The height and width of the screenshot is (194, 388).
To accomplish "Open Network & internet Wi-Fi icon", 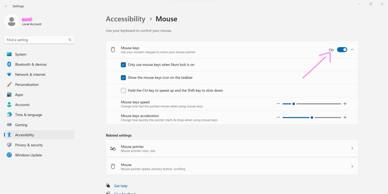I will point(9,74).
